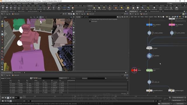The image size is (187, 105).
Task: Open the Help menu in the main menu bar
Action: (x=30, y=3)
